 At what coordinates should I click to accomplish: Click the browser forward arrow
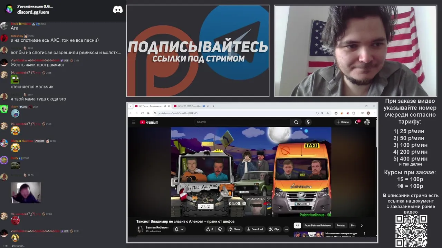click(x=136, y=113)
